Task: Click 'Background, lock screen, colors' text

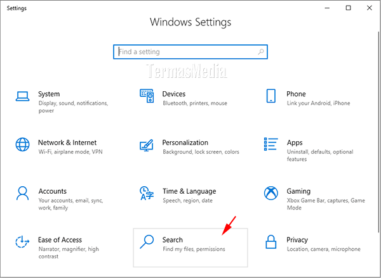Action: 201,152
